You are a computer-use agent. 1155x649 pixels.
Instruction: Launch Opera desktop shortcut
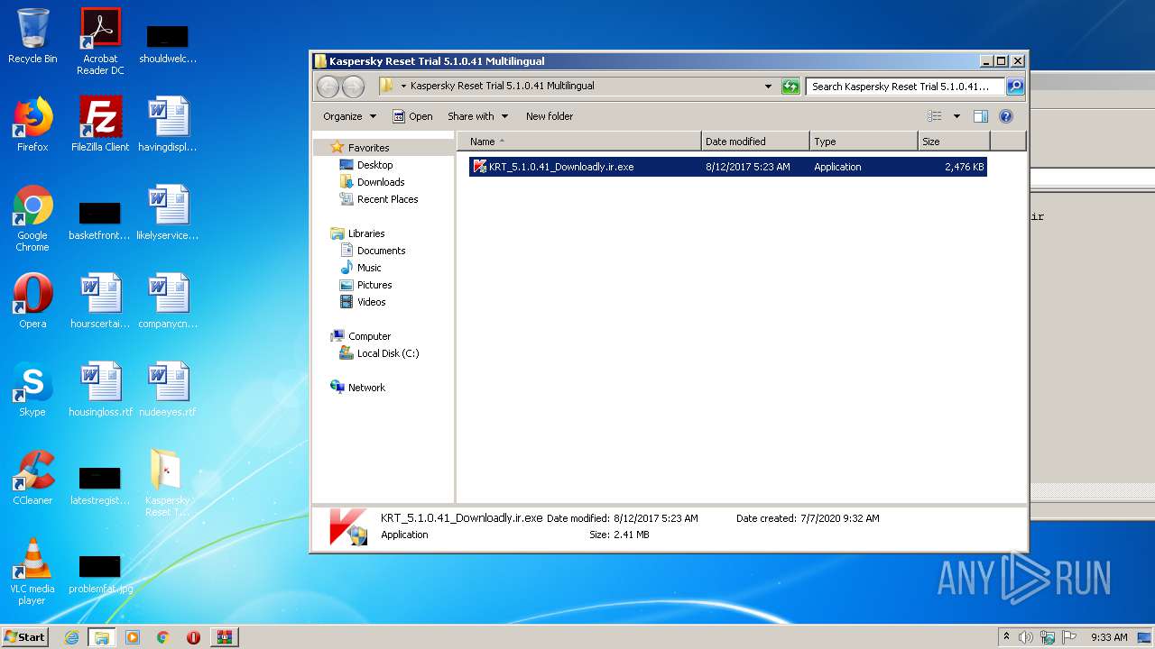(32, 301)
